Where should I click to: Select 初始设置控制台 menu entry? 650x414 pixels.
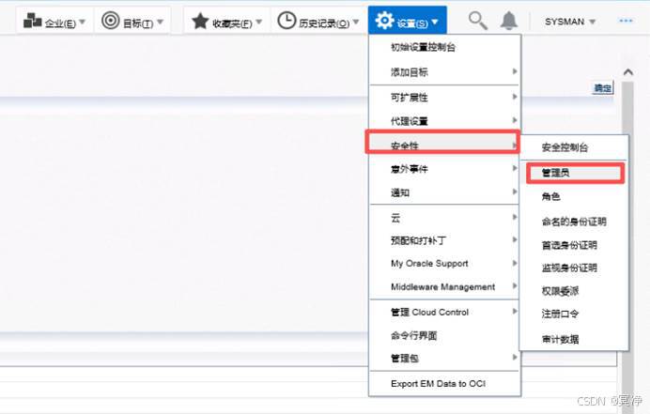coord(444,47)
